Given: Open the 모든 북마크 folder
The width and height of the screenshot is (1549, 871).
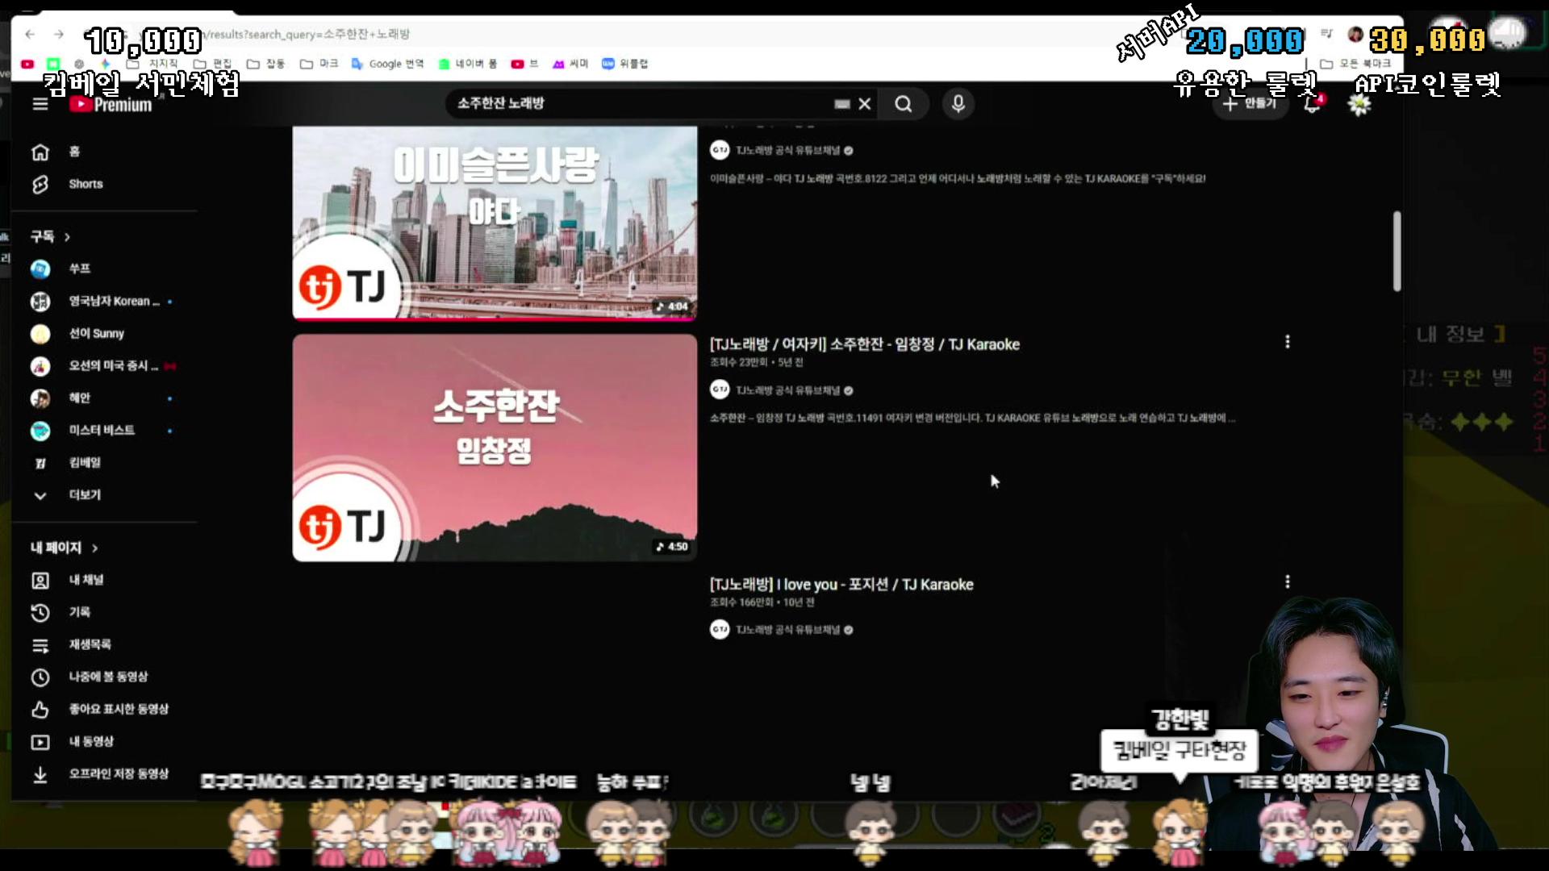Looking at the screenshot, I should click(x=1355, y=64).
